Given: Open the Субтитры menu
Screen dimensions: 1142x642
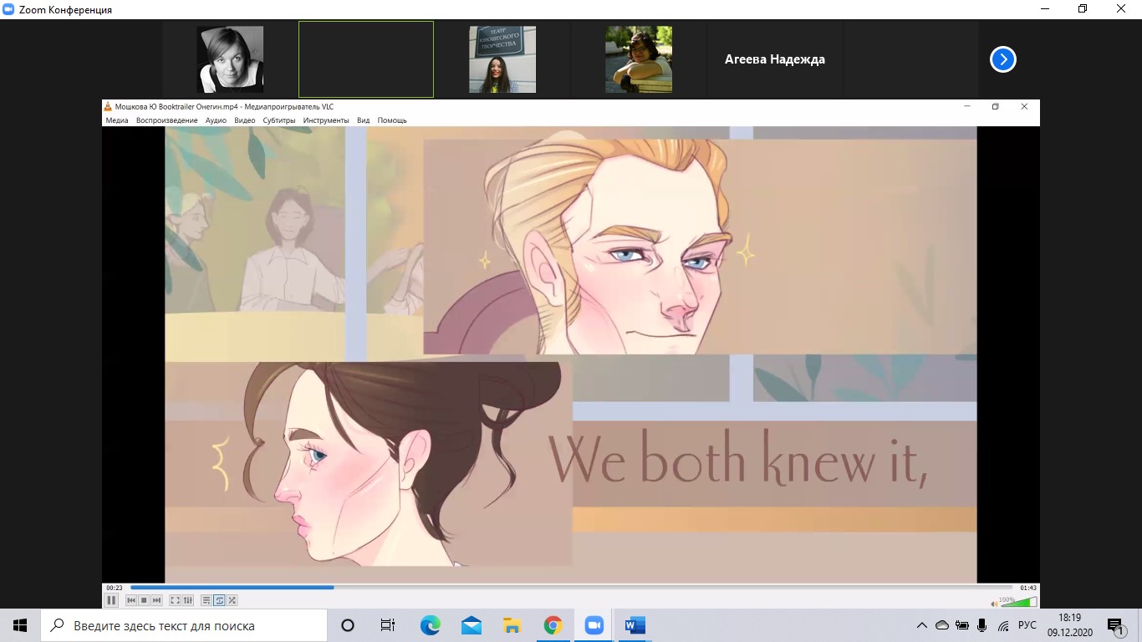Looking at the screenshot, I should (279, 120).
